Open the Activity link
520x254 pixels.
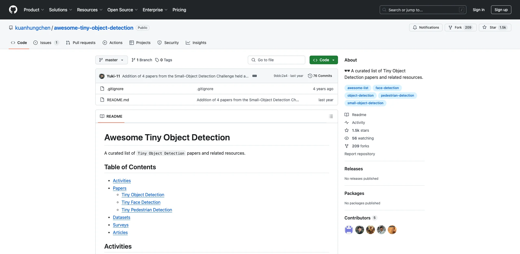[x=355, y=123]
